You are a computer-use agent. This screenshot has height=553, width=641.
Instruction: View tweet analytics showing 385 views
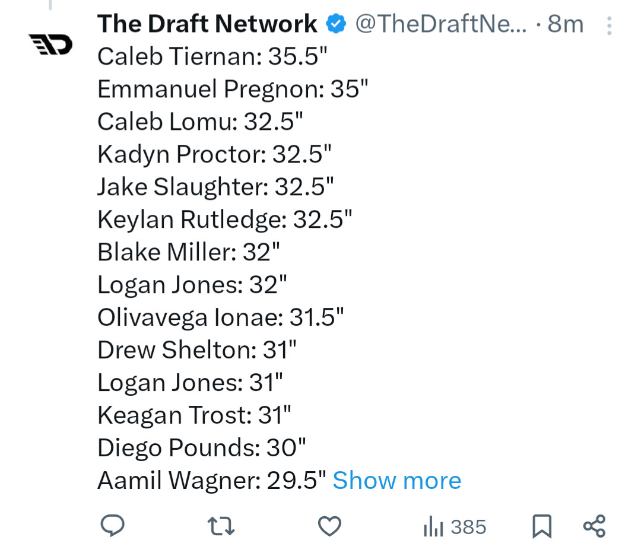pyautogui.click(x=455, y=527)
